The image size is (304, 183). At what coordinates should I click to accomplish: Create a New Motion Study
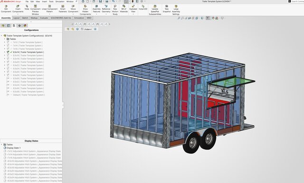coord(115,10)
